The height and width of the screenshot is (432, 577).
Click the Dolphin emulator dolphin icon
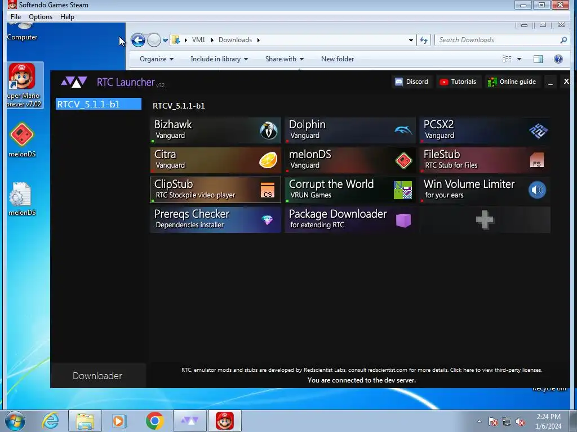pos(403,130)
